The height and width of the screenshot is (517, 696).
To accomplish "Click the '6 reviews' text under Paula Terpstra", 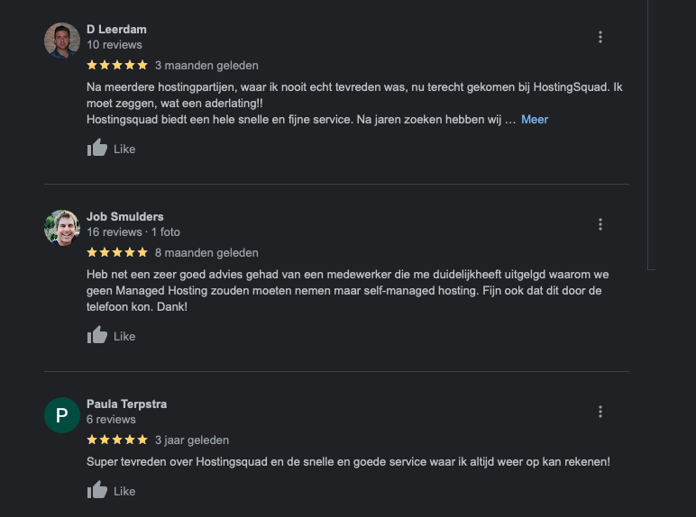I will (x=111, y=420).
